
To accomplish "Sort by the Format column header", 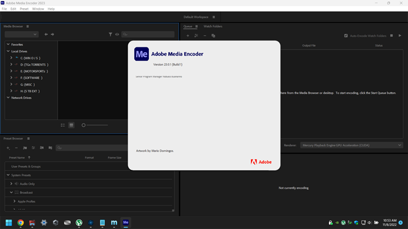I will pyautogui.click(x=89, y=157).
